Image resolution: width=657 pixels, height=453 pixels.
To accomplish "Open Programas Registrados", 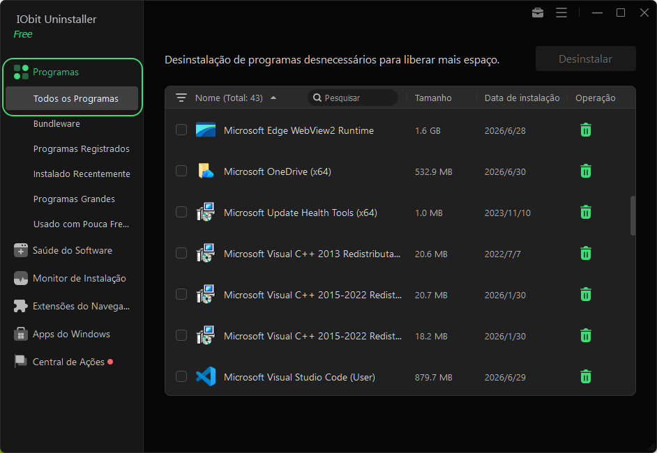I will coord(82,149).
